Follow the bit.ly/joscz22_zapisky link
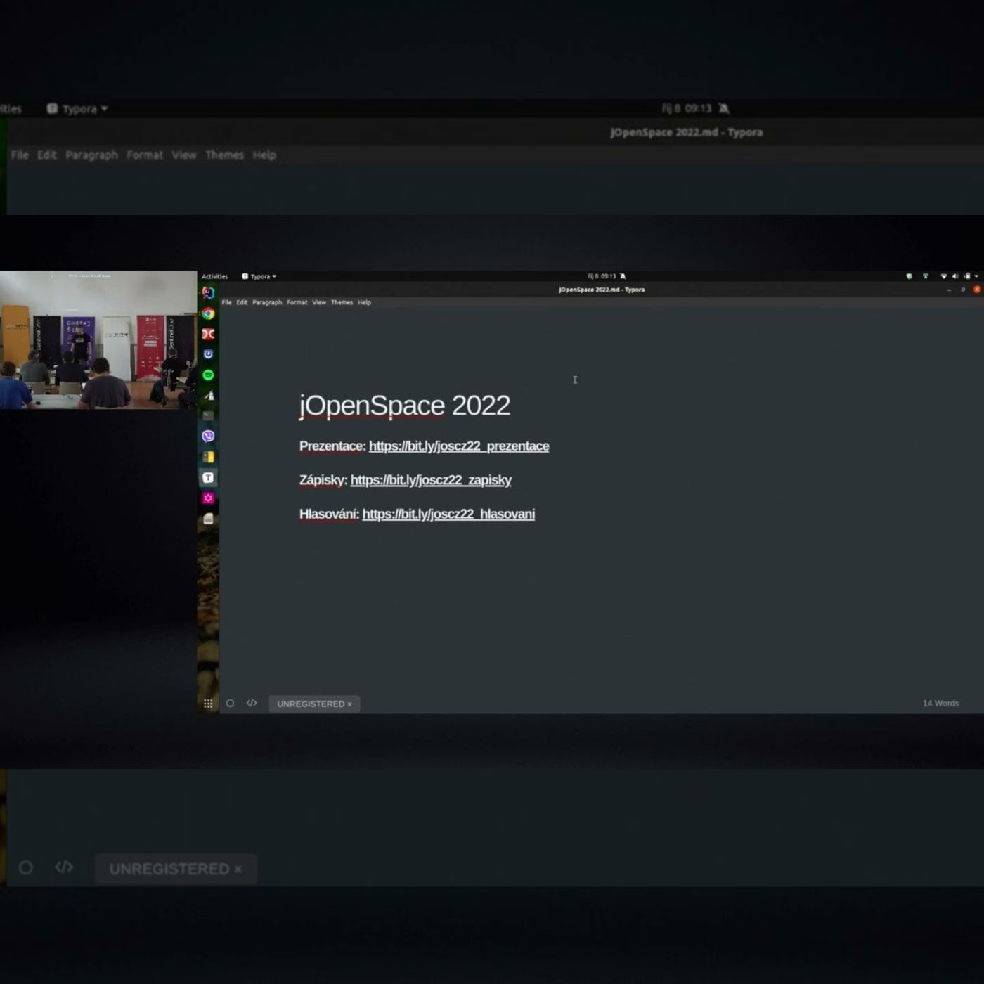The image size is (984, 984). coord(431,480)
